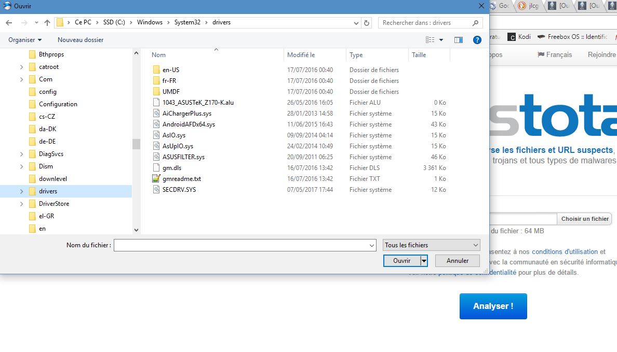Click the Up one level arrow
617x352 pixels.
[47, 23]
